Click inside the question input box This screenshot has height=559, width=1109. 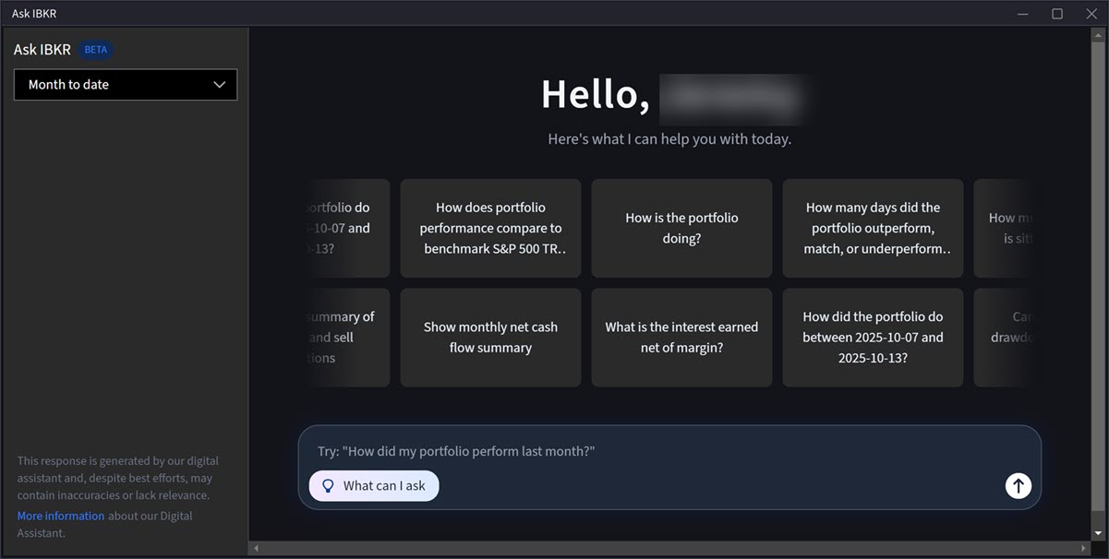[646, 451]
